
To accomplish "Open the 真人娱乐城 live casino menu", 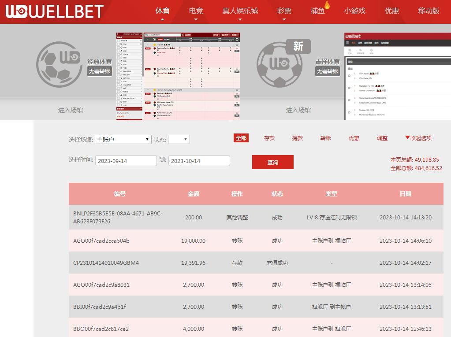I will point(240,11).
